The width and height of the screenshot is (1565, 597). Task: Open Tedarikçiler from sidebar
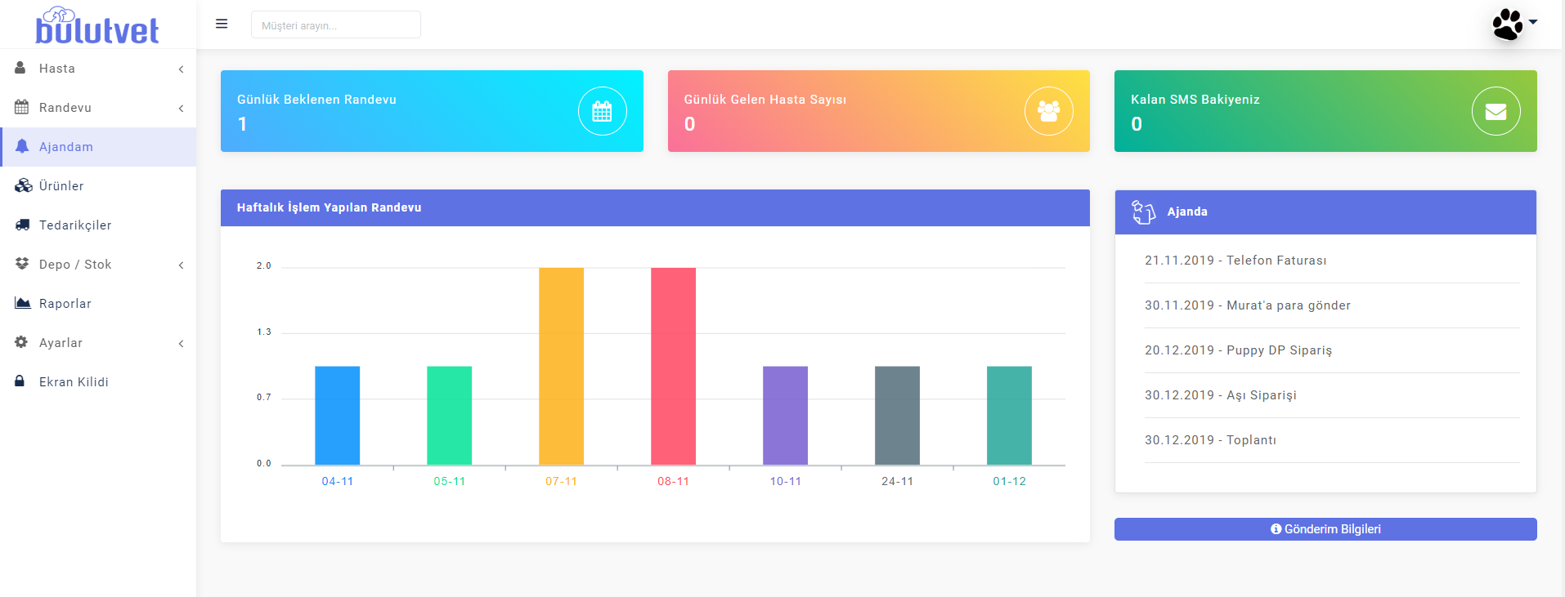[x=98, y=225]
